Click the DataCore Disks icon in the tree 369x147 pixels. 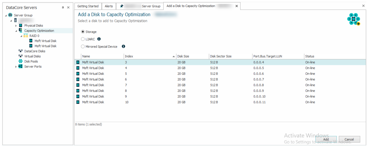[20, 51]
